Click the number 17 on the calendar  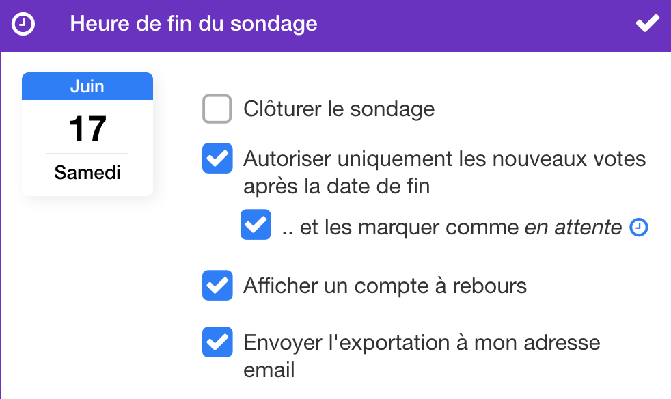coord(87,128)
